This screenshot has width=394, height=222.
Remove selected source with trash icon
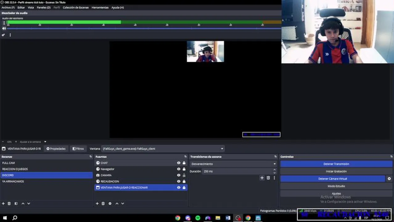coord(103,203)
